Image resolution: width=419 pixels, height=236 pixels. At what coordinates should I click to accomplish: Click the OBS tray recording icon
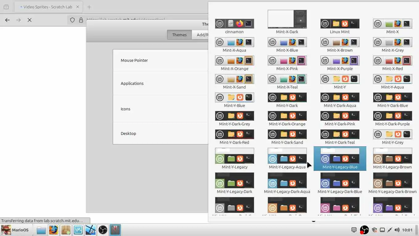click(364, 230)
